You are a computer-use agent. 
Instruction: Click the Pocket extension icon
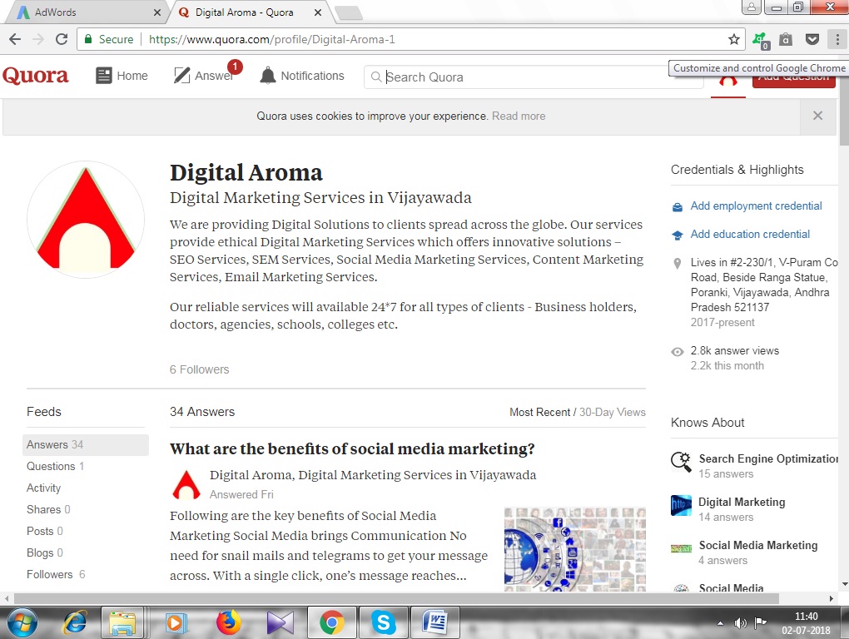812,39
